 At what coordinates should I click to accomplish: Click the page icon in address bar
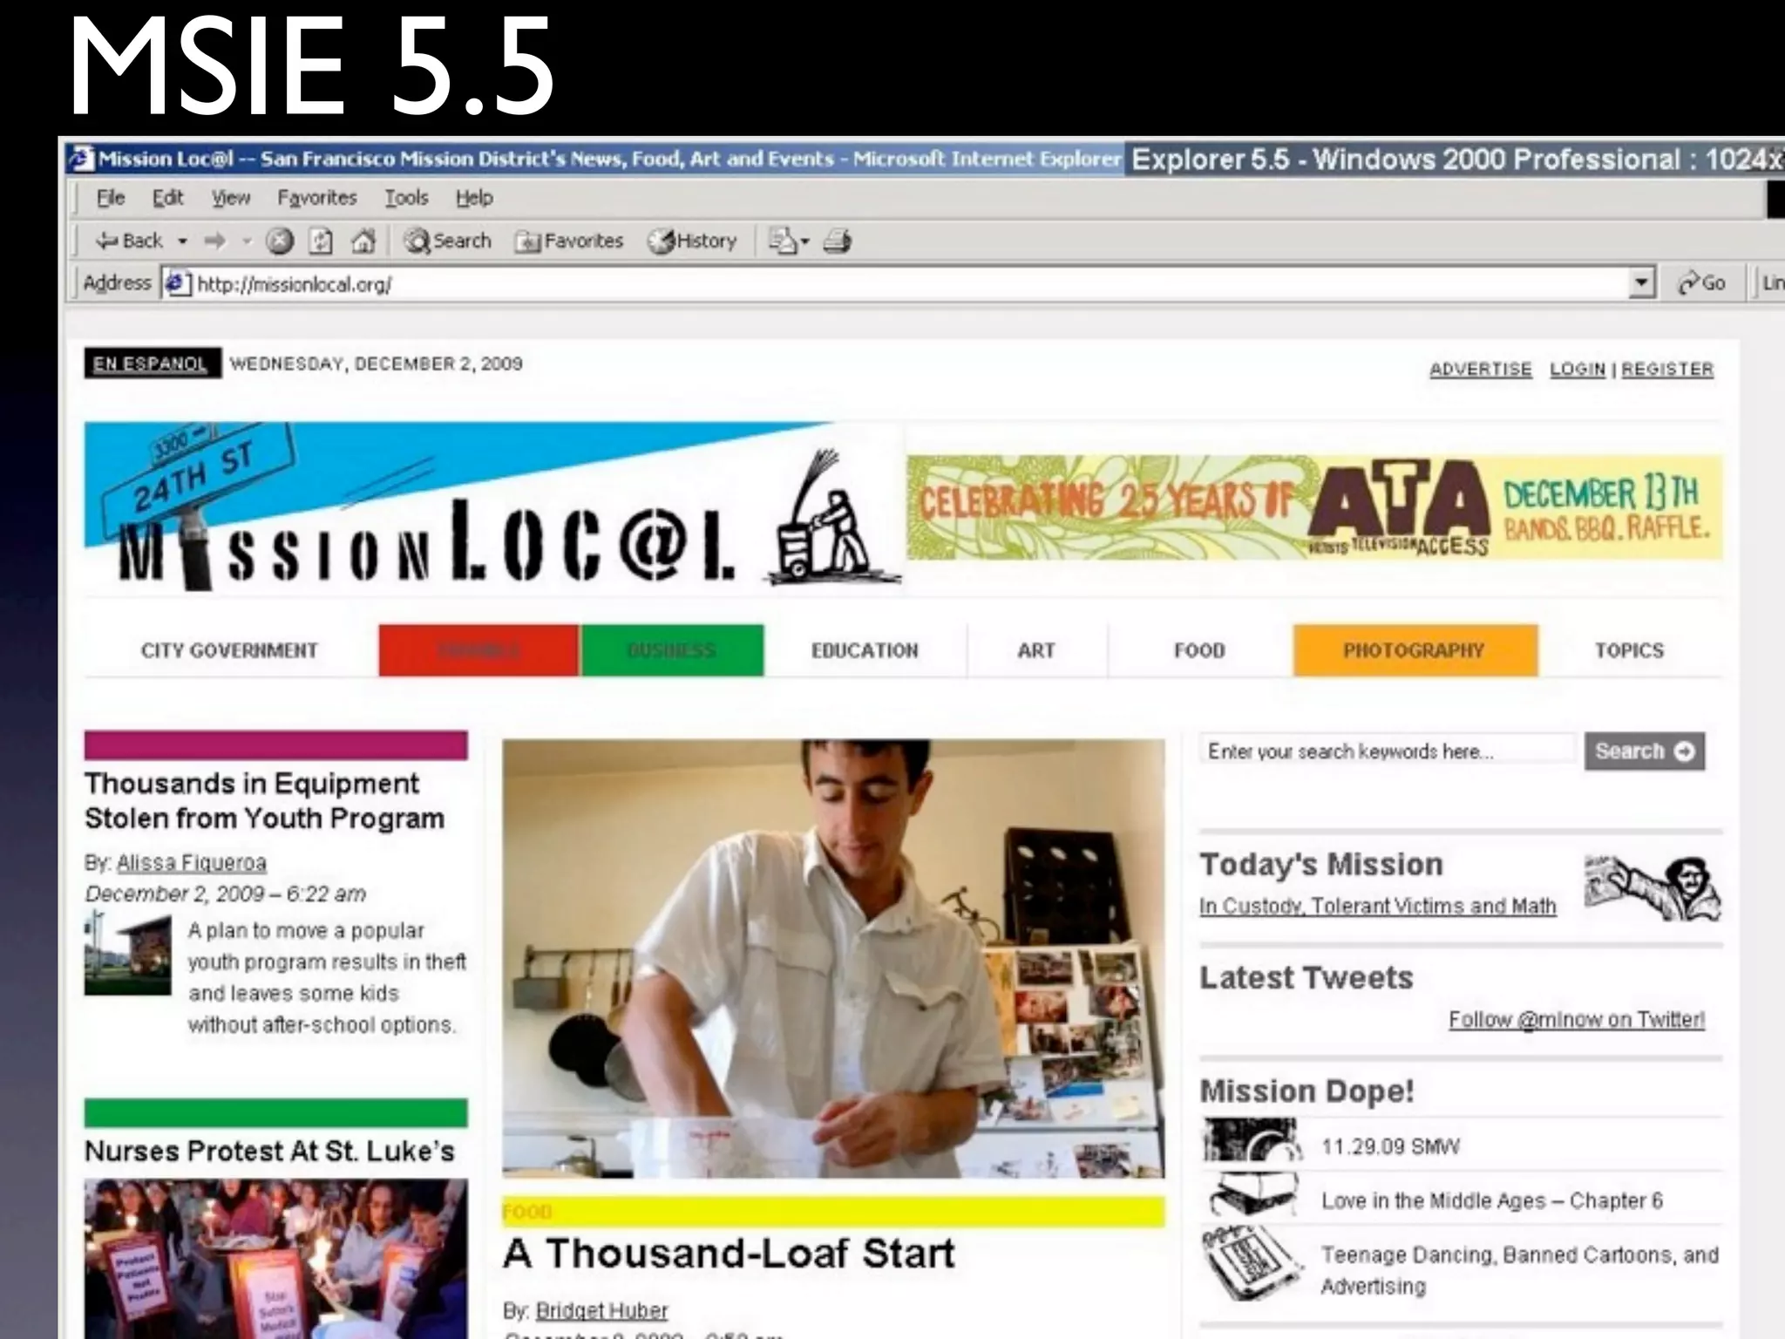click(177, 283)
